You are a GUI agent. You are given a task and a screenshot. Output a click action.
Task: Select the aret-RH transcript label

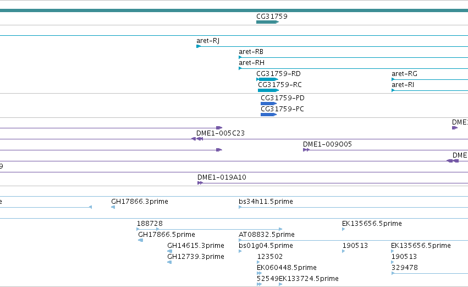251,63
